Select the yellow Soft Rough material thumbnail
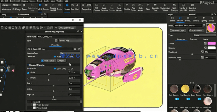Viewport: 217px width, 112px height. tap(185, 89)
